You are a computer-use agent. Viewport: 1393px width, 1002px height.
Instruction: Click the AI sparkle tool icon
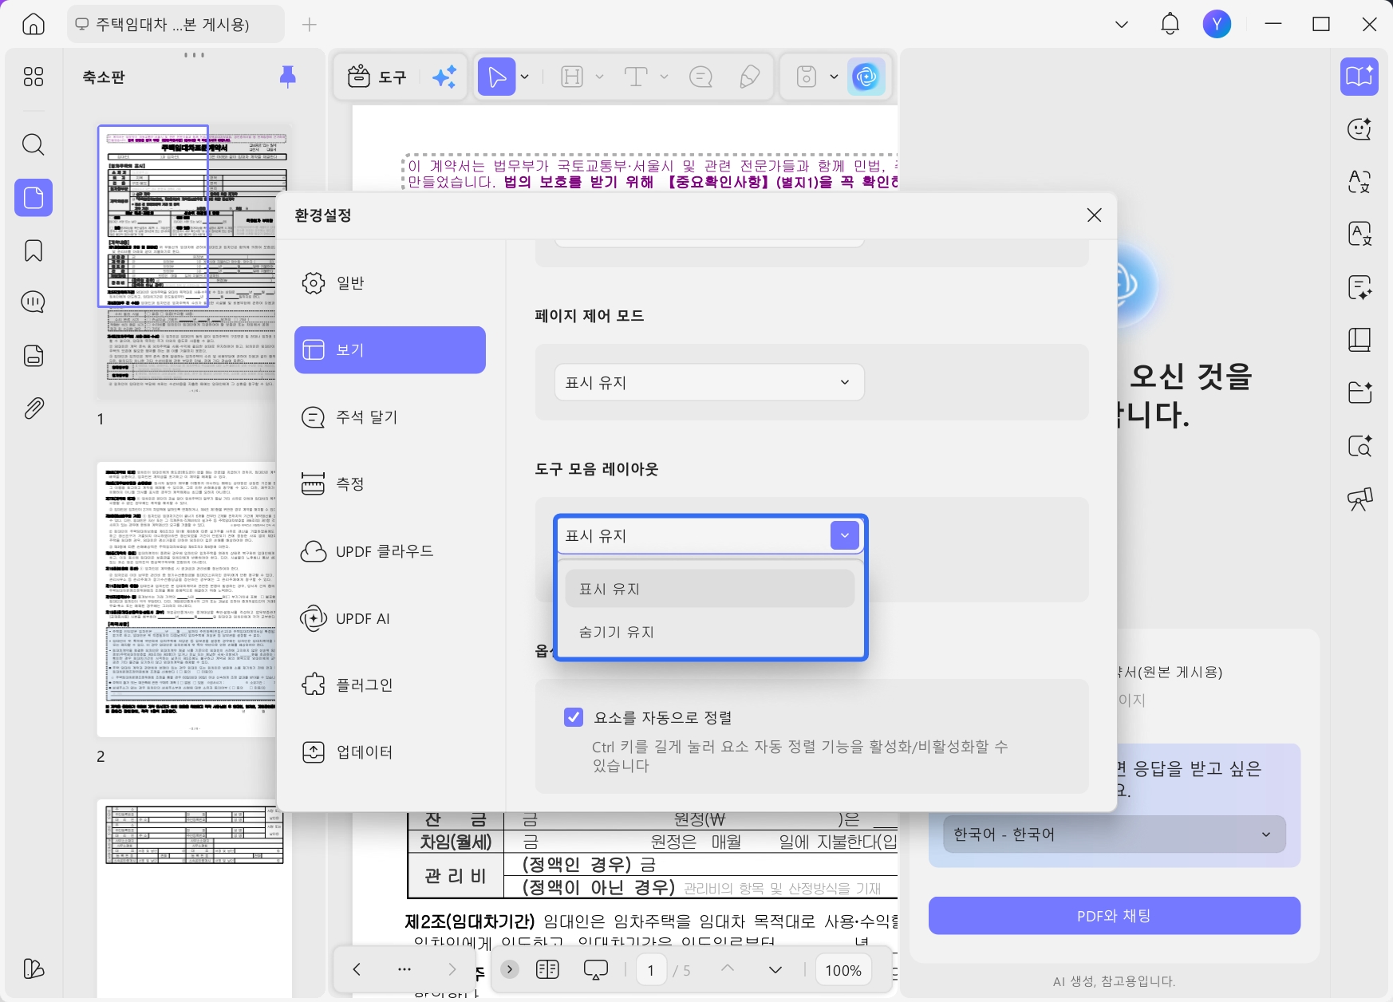pyautogui.click(x=444, y=77)
